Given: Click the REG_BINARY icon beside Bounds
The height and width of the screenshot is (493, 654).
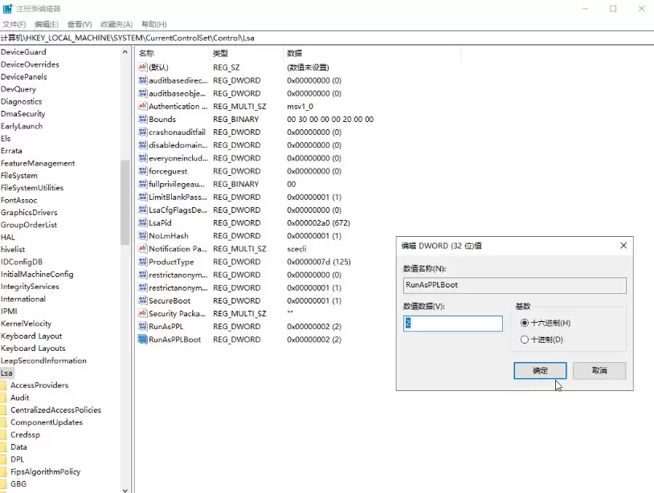Looking at the screenshot, I should coord(143,119).
